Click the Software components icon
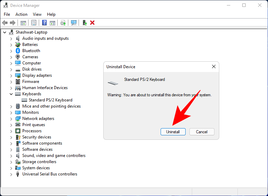Image resolution: width=268 pixels, height=196 pixels. click(18, 143)
